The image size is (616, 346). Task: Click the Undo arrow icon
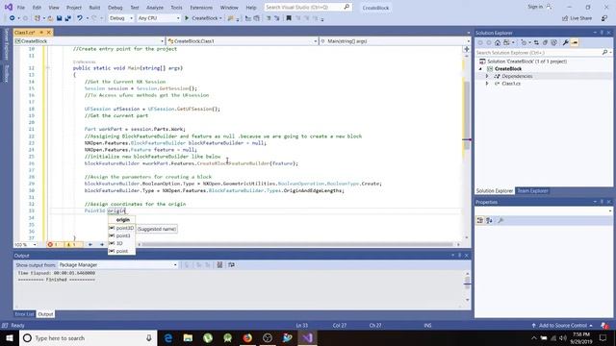[x=80, y=18]
